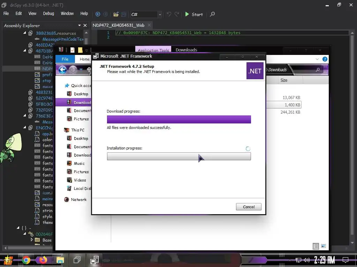Open the File tab in Explorer
Screen dimensions: 357x267
[65, 59]
